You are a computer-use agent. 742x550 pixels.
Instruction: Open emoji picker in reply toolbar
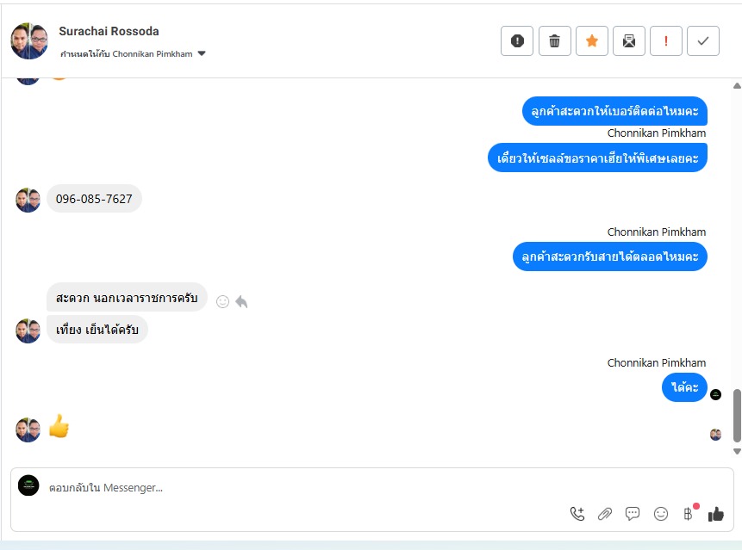click(x=661, y=514)
